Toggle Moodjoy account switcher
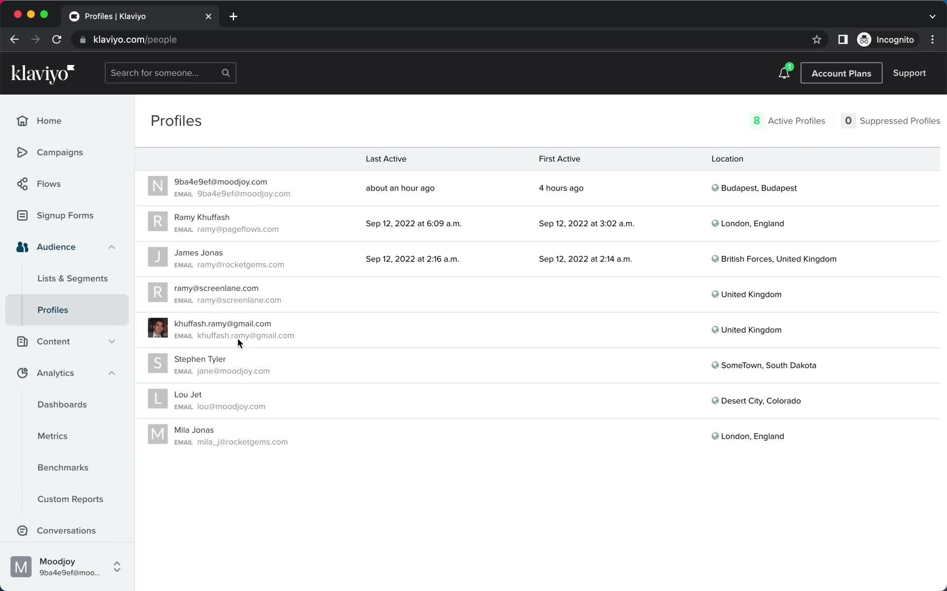This screenshot has width=947, height=591. point(116,566)
